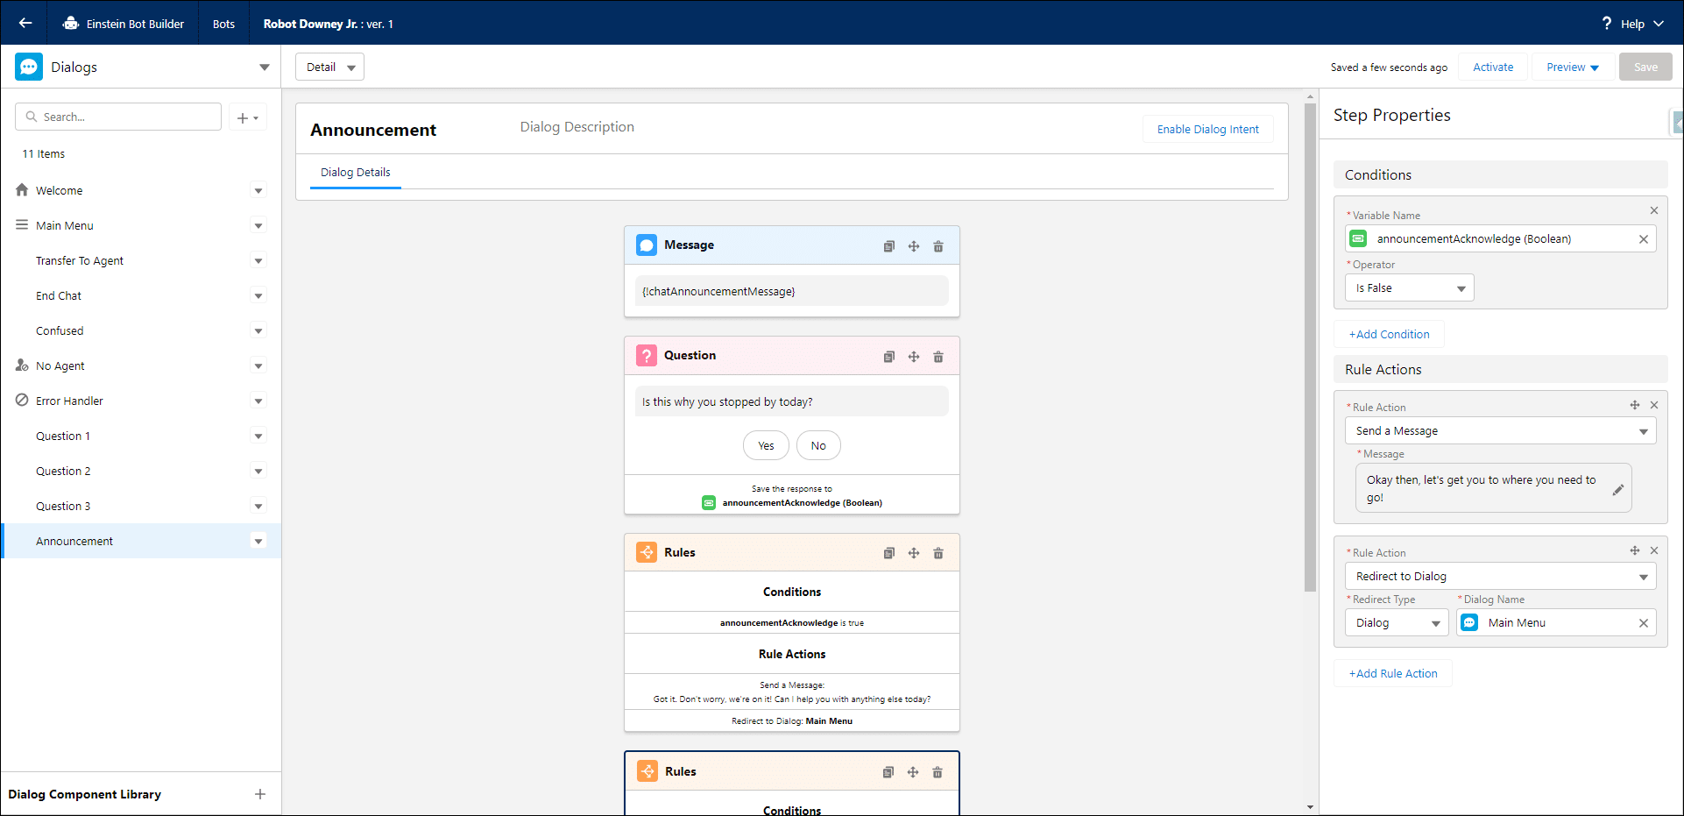Delete the bottom Rules step
This screenshot has width=1684, height=816.
coord(938,772)
